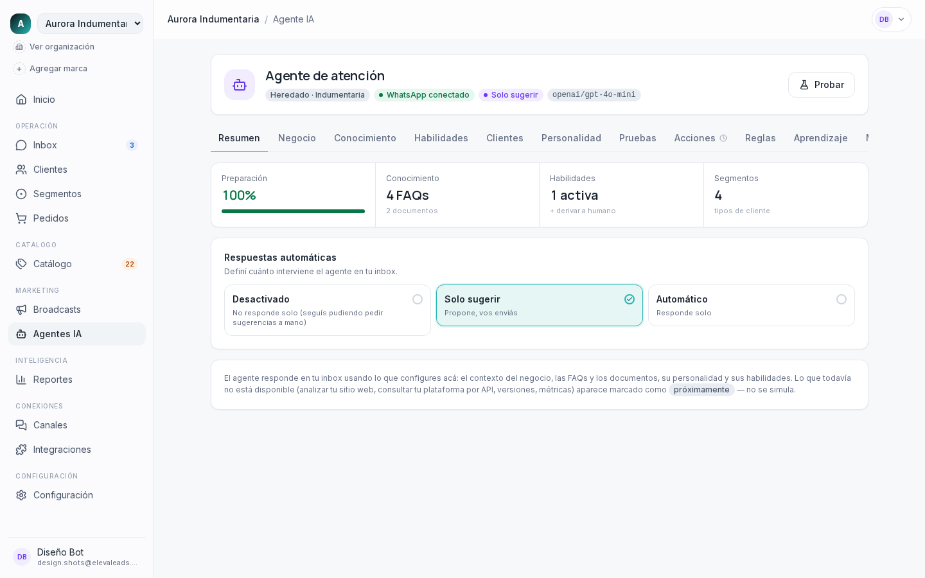Open the Conocimiento tab
925x578 pixels.
click(x=365, y=138)
